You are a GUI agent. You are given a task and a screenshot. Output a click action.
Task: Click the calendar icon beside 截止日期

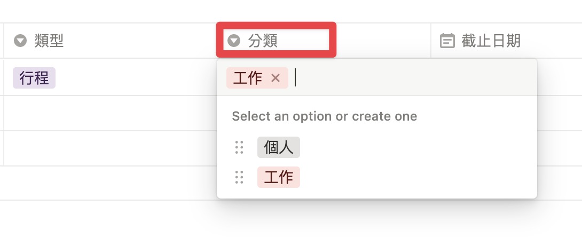447,41
